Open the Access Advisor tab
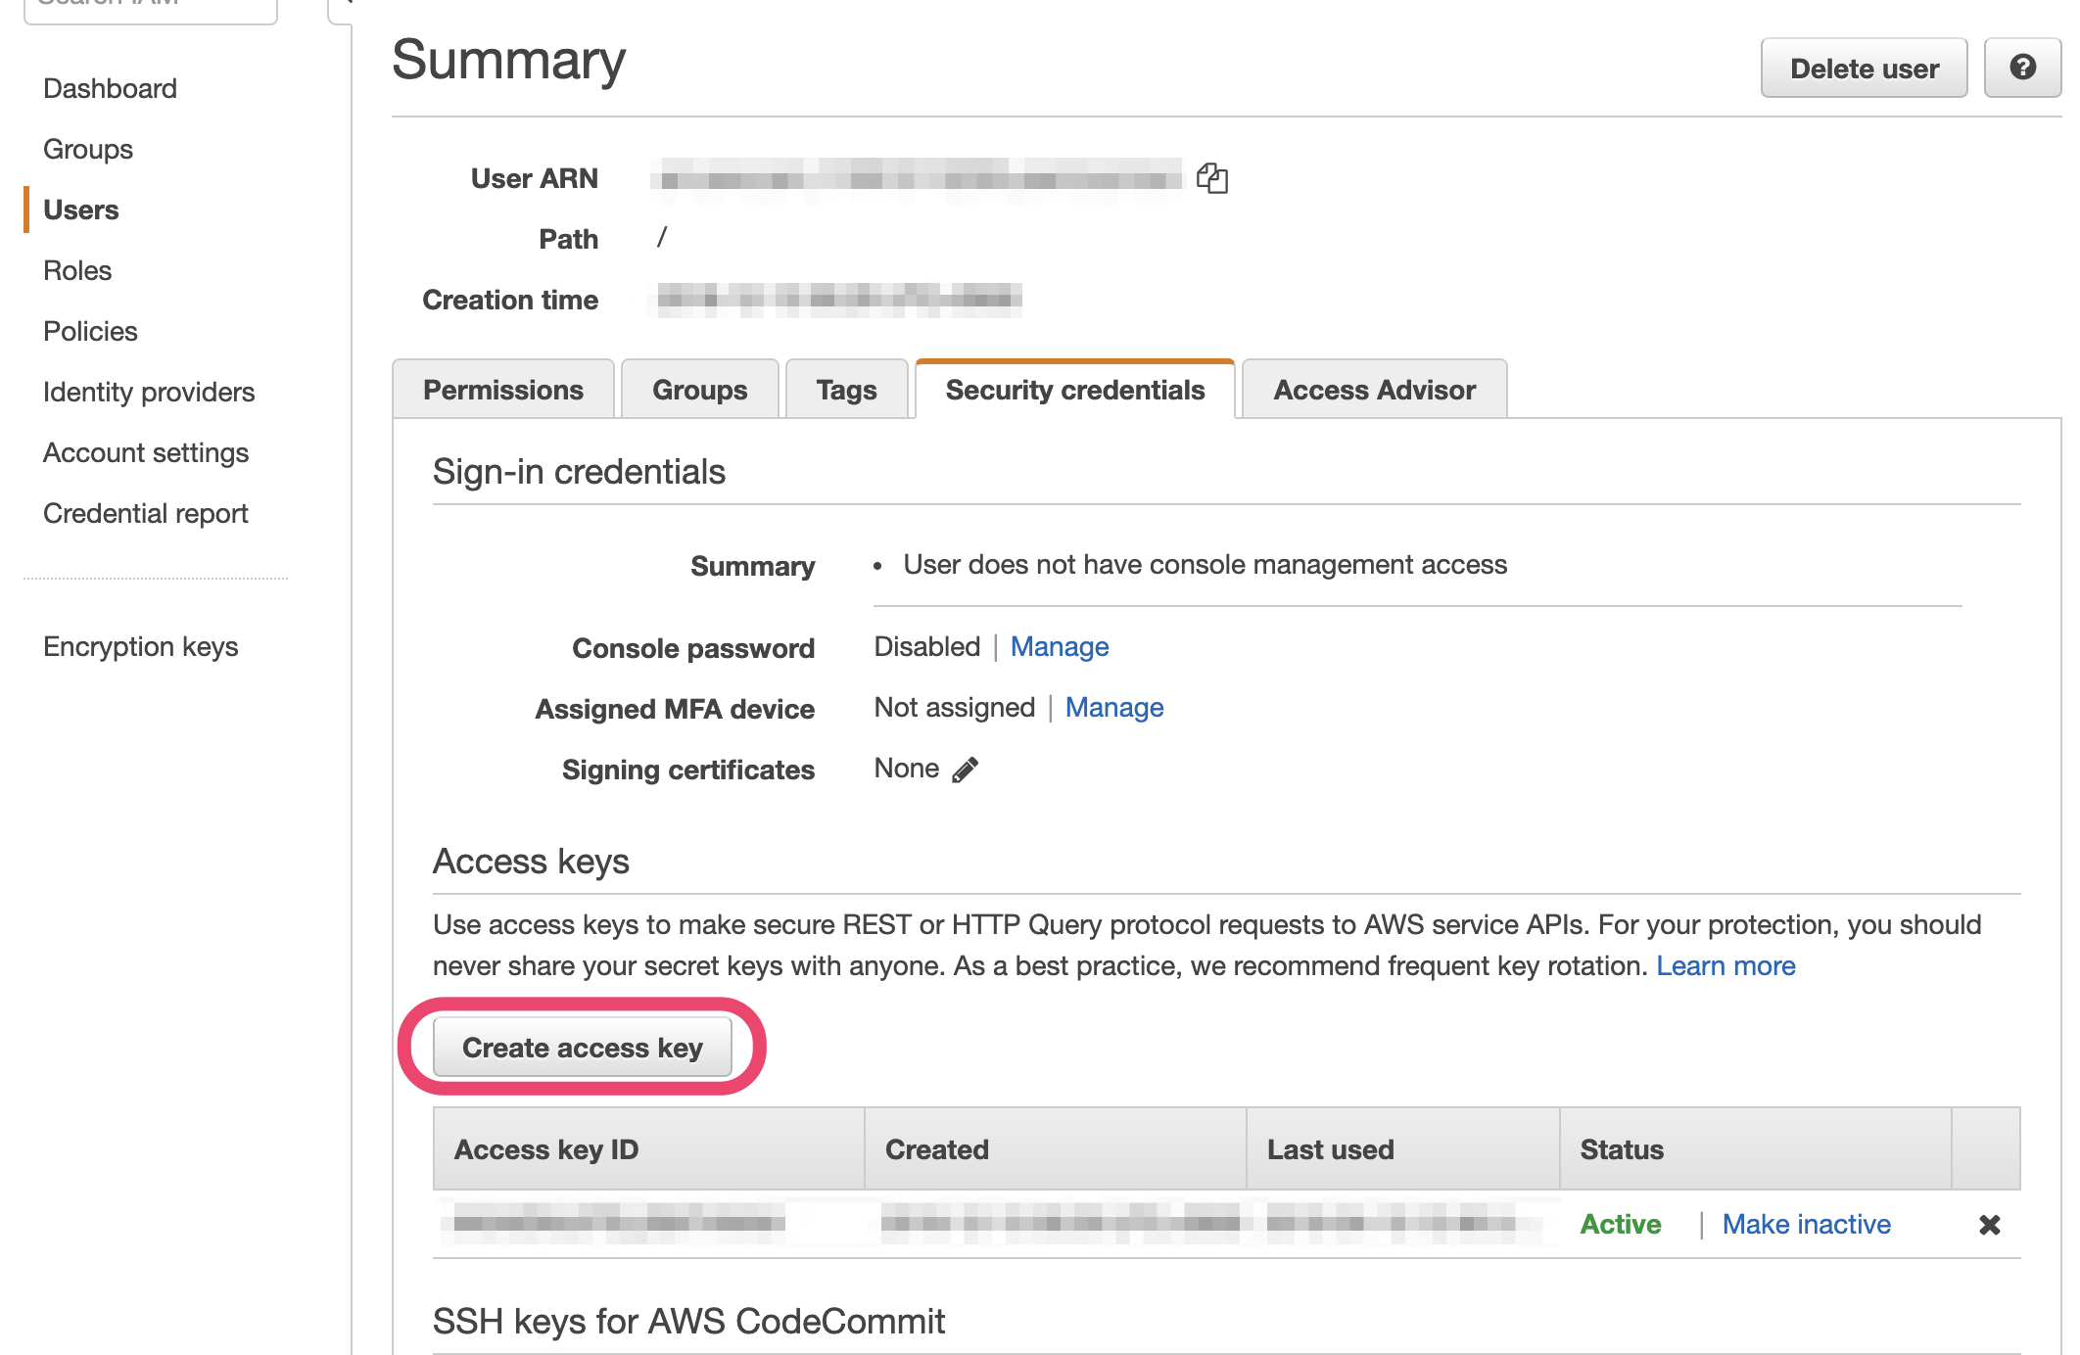2080x1355 pixels. click(1373, 390)
